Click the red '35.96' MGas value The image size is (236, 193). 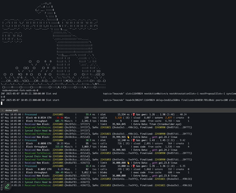coord(60,117)
